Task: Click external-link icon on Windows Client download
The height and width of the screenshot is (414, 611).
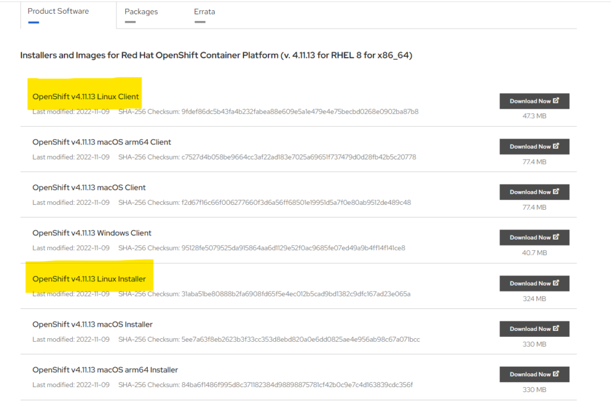Action: click(557, 237)
